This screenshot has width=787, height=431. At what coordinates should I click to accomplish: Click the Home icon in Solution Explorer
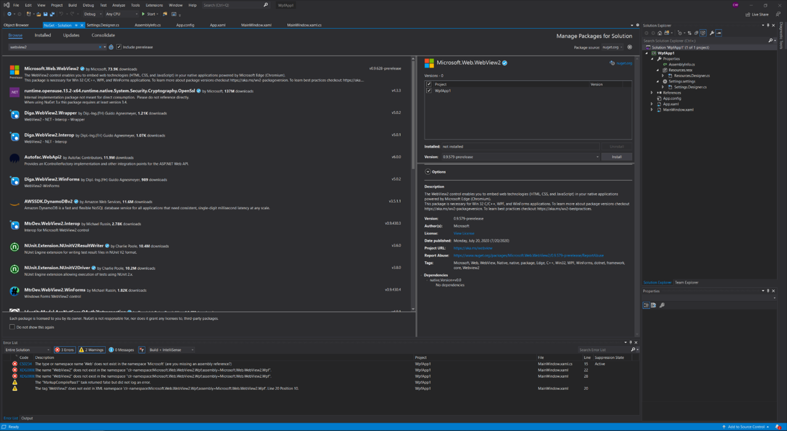(660, 33)
